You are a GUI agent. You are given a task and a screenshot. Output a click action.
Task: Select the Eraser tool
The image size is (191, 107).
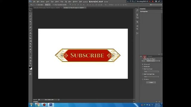[30, 38]
